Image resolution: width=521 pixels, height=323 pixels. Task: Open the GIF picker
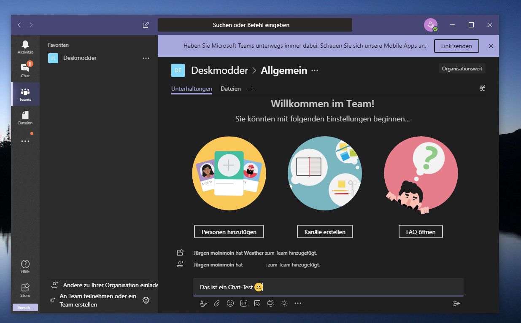(x=244, y=303)
